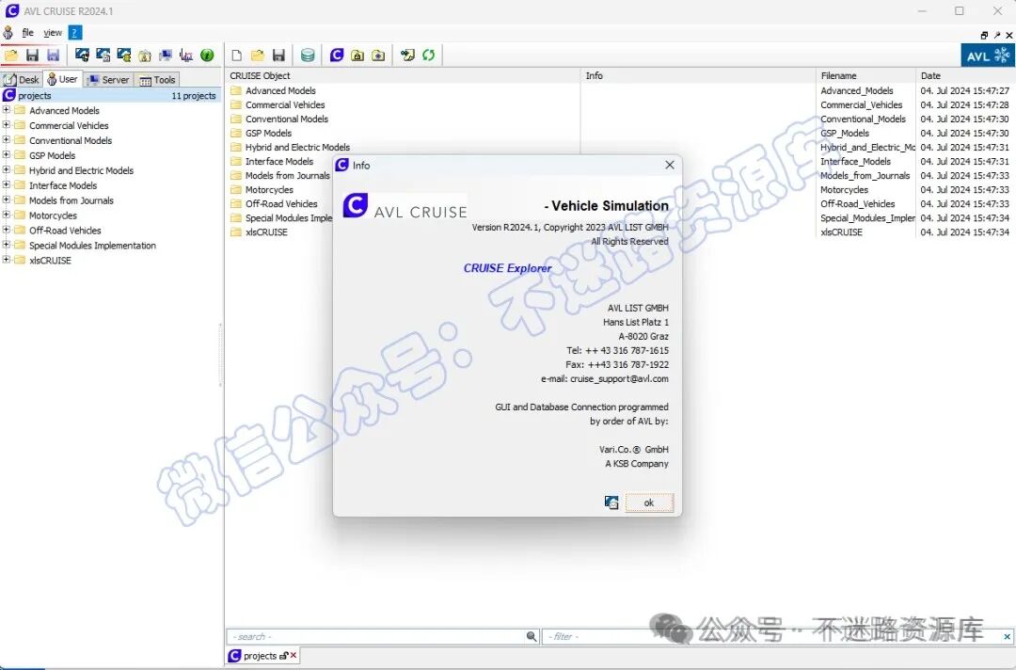
Task: Expand the Interface Models tree node
Action: (7, 184)
